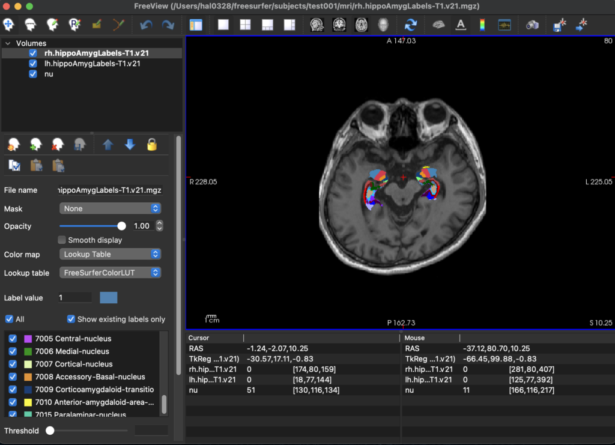The image size is (615, 445).
Task: Switch to the 2x2 layout view
Action: pos(245,25)
